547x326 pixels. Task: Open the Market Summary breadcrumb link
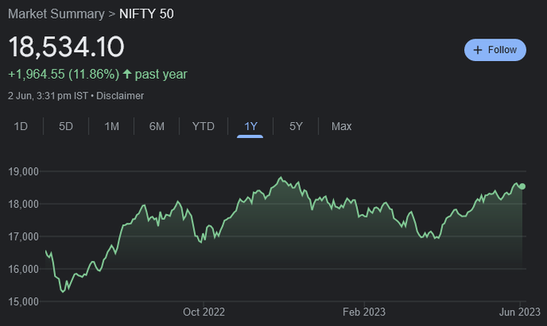[56, 14]
